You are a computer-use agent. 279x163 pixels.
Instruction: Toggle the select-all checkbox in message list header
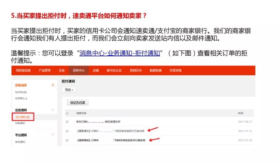point(66,113)
